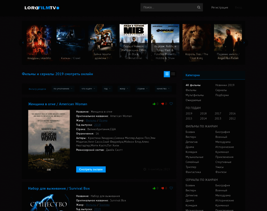
Task: Open The Lion King thumbnail
Action: click(197, 43)
